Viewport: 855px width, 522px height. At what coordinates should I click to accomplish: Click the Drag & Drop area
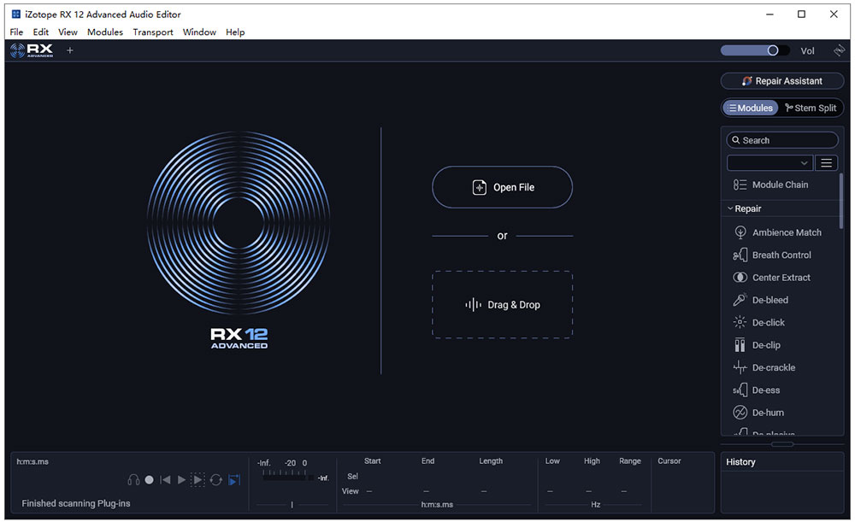[x=502, y=305]
